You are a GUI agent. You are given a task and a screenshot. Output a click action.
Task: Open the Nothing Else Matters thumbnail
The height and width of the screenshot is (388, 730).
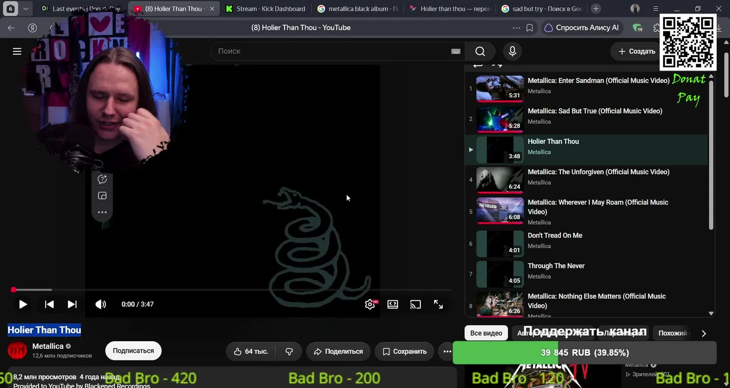(500, 304)
